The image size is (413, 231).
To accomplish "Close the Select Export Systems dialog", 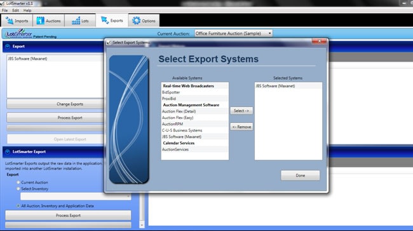I will [x=319, y=41].
